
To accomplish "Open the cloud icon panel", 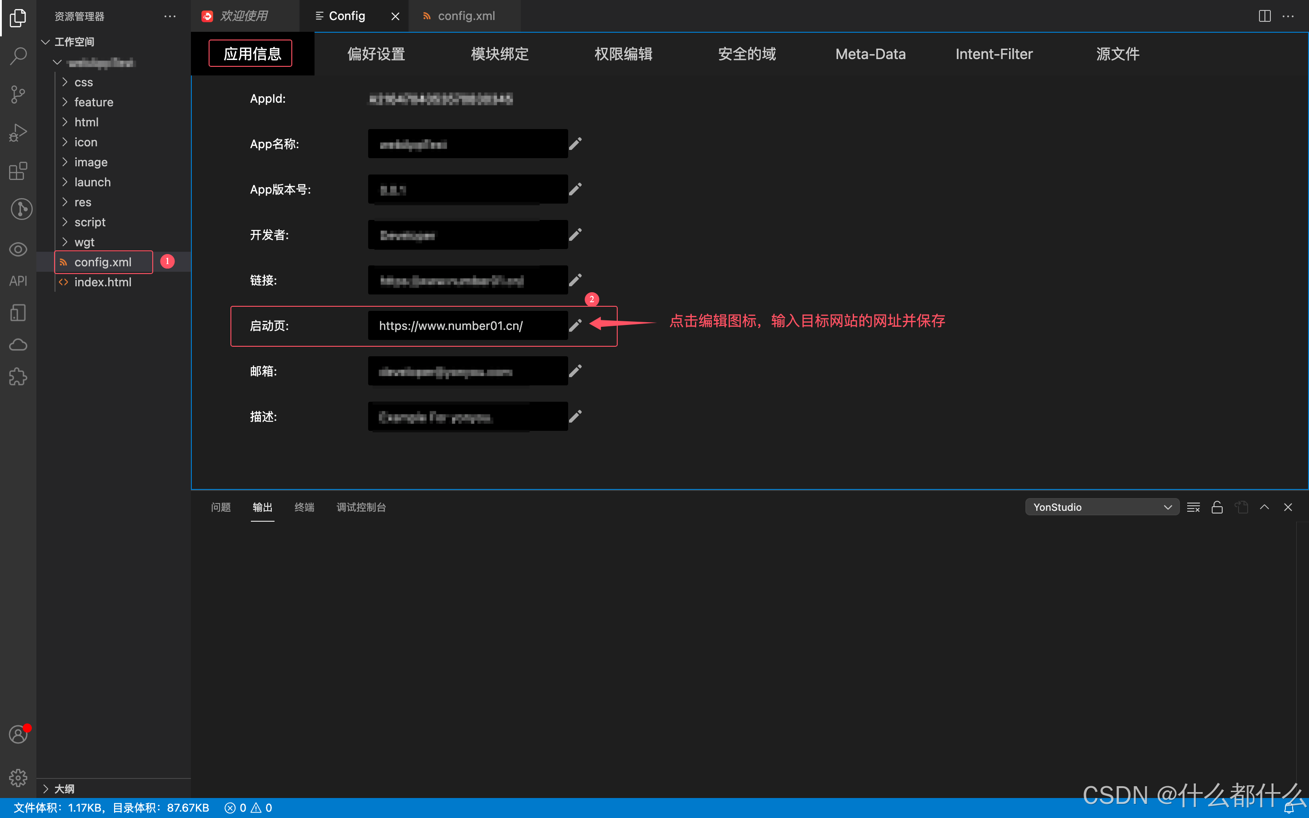I will pyautogui.click(x=18, y=344).
